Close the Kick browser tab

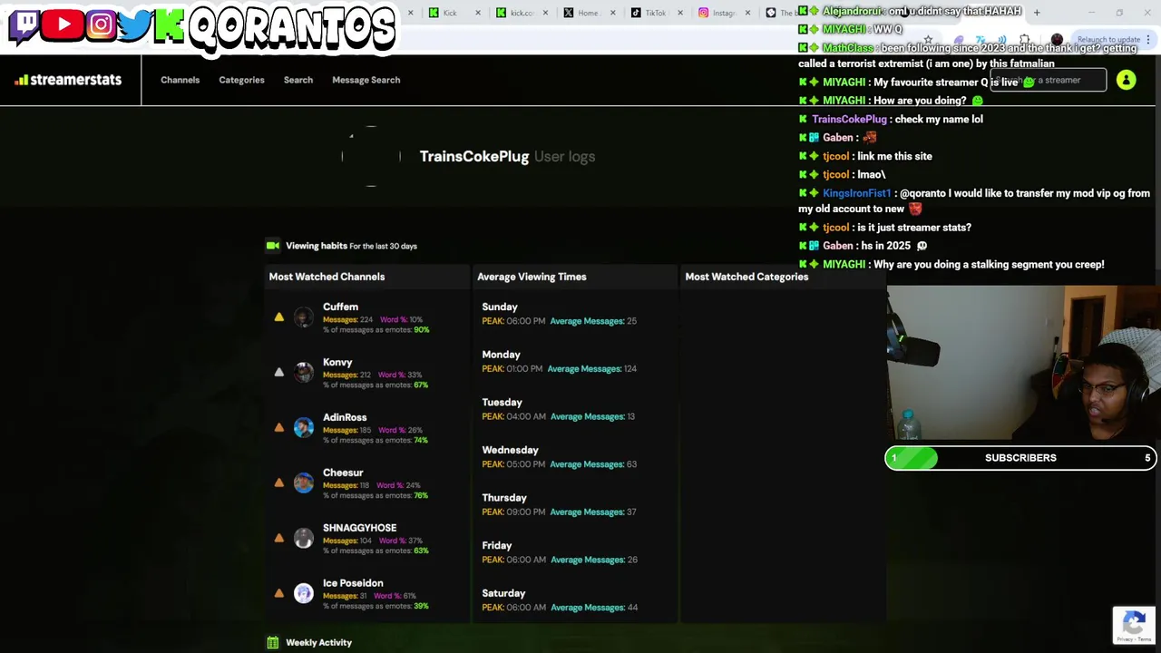pyautogui.click(x=478, y=13)
